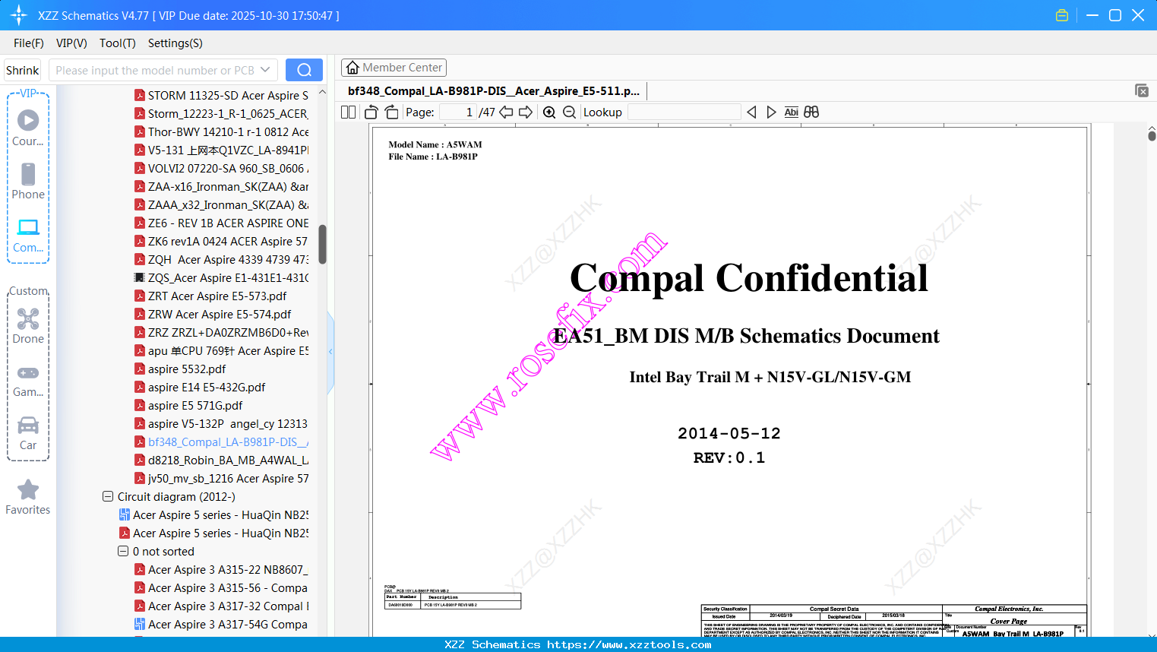Viewport: 1157px width, 652px height.
Task: Select the Phone category in the sidebar
Action: click(28, 182)
